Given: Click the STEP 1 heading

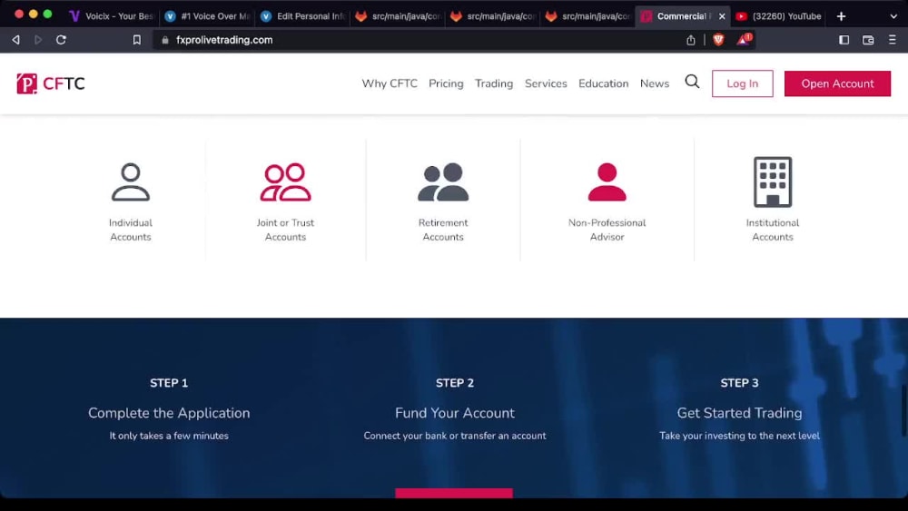Looking at the screenshot, I should (x=169, y=383).
